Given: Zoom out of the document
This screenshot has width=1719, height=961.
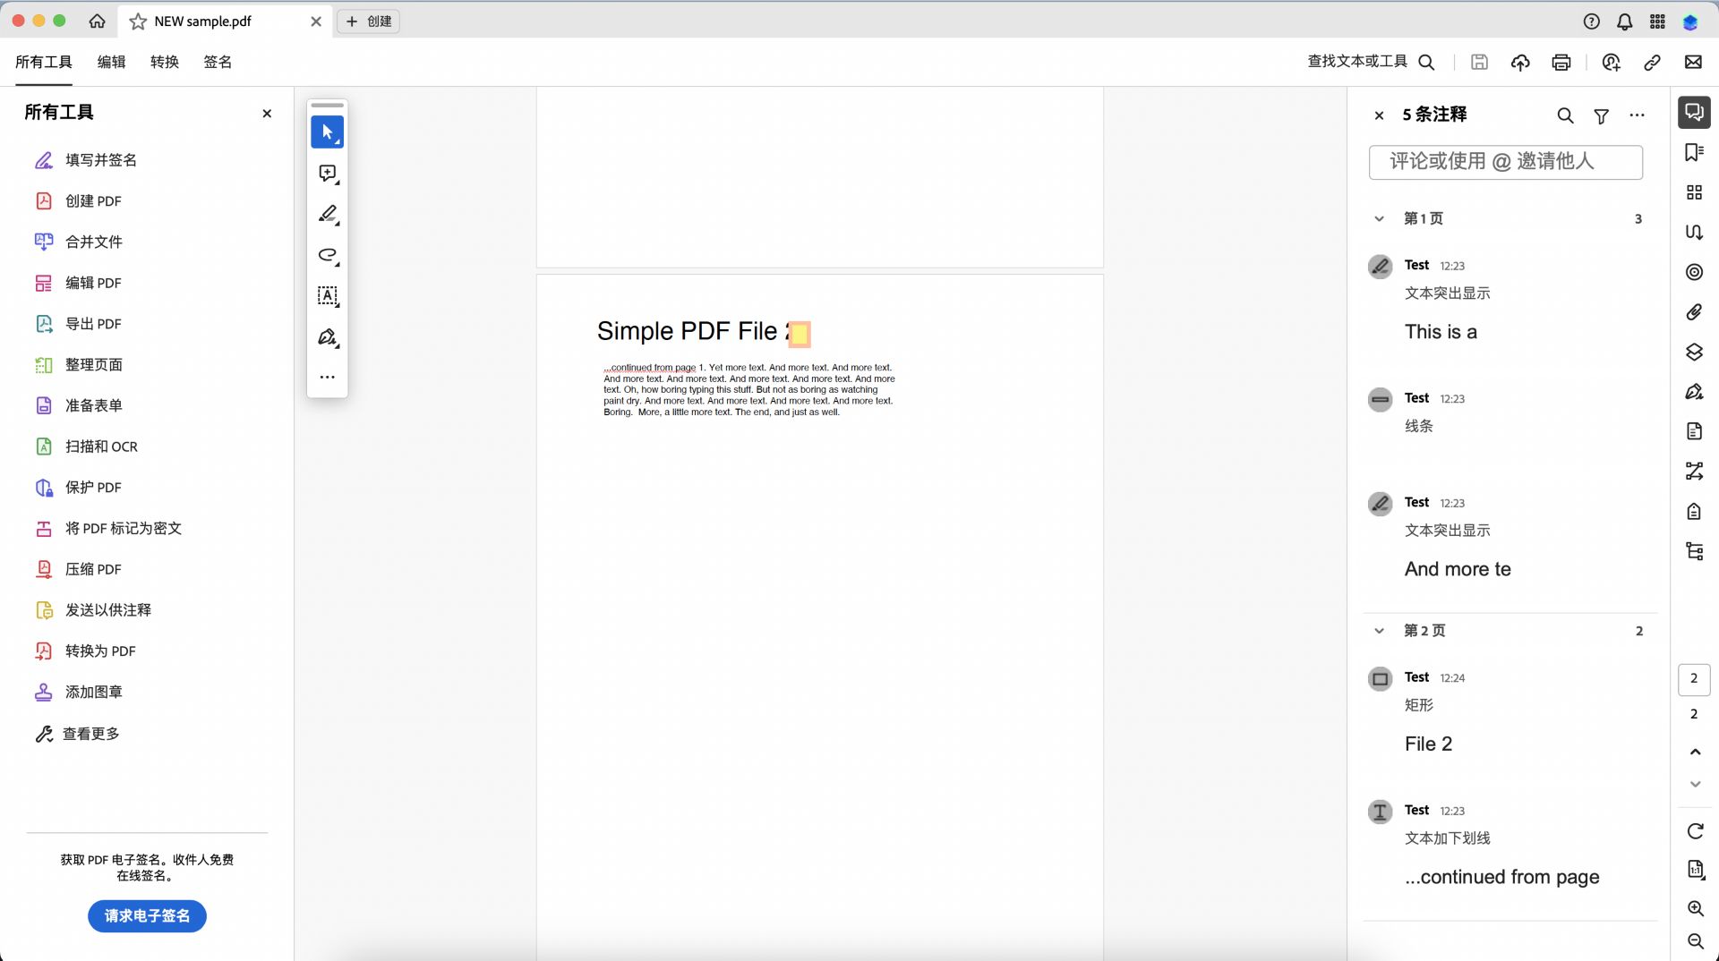Looking at the screenshot, I should [x=1695, y=940].
